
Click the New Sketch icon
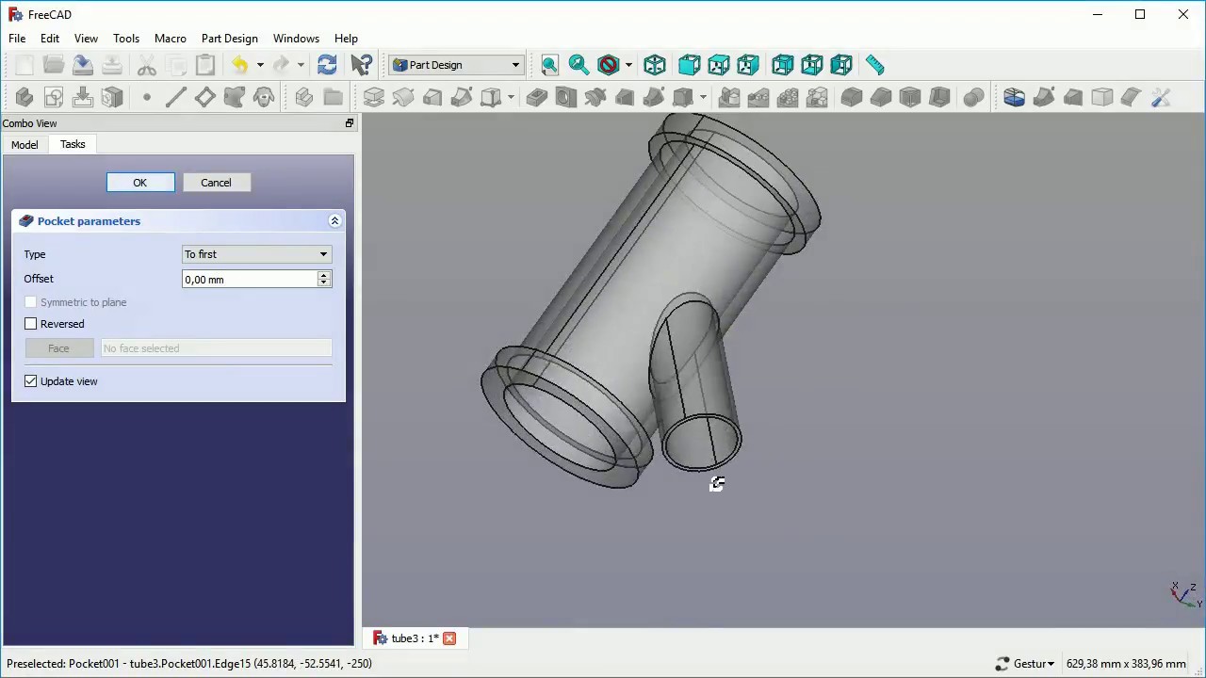pos(54,97)
